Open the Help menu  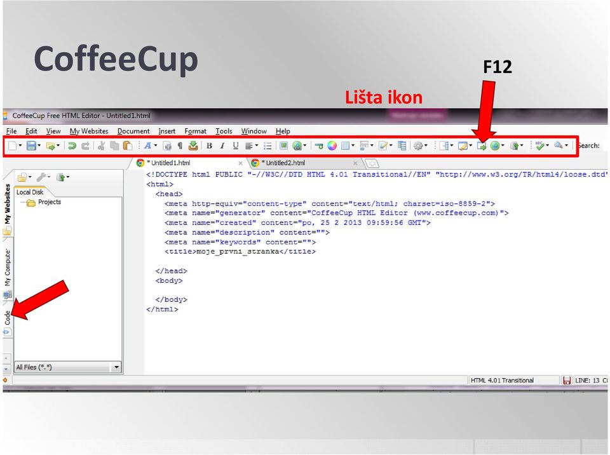tap(283, 131)
